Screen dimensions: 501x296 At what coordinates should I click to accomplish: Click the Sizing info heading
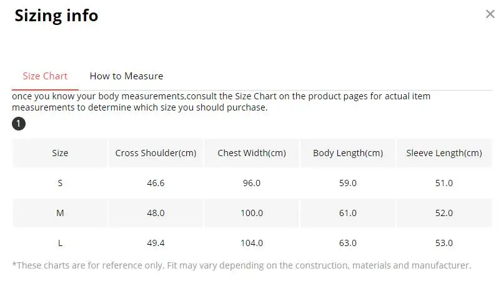click(x=56, y=16)
